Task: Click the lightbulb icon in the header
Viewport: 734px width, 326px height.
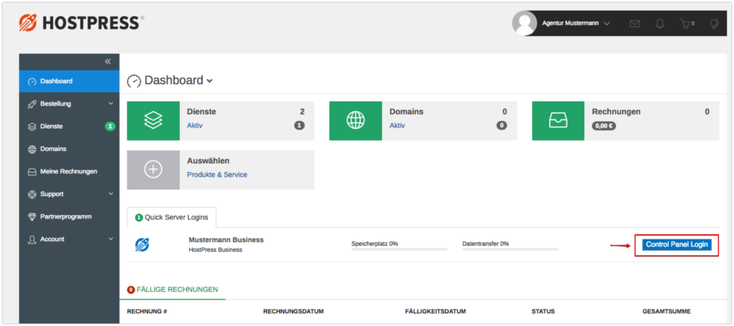Action: [x=714, y=24]
